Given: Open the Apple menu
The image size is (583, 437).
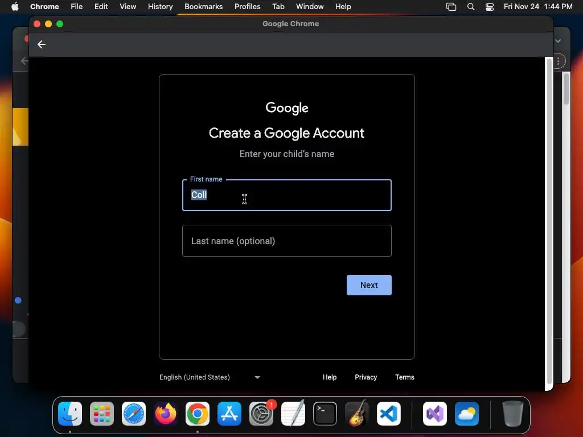Looking at the screenshot, I should (15, 6).
